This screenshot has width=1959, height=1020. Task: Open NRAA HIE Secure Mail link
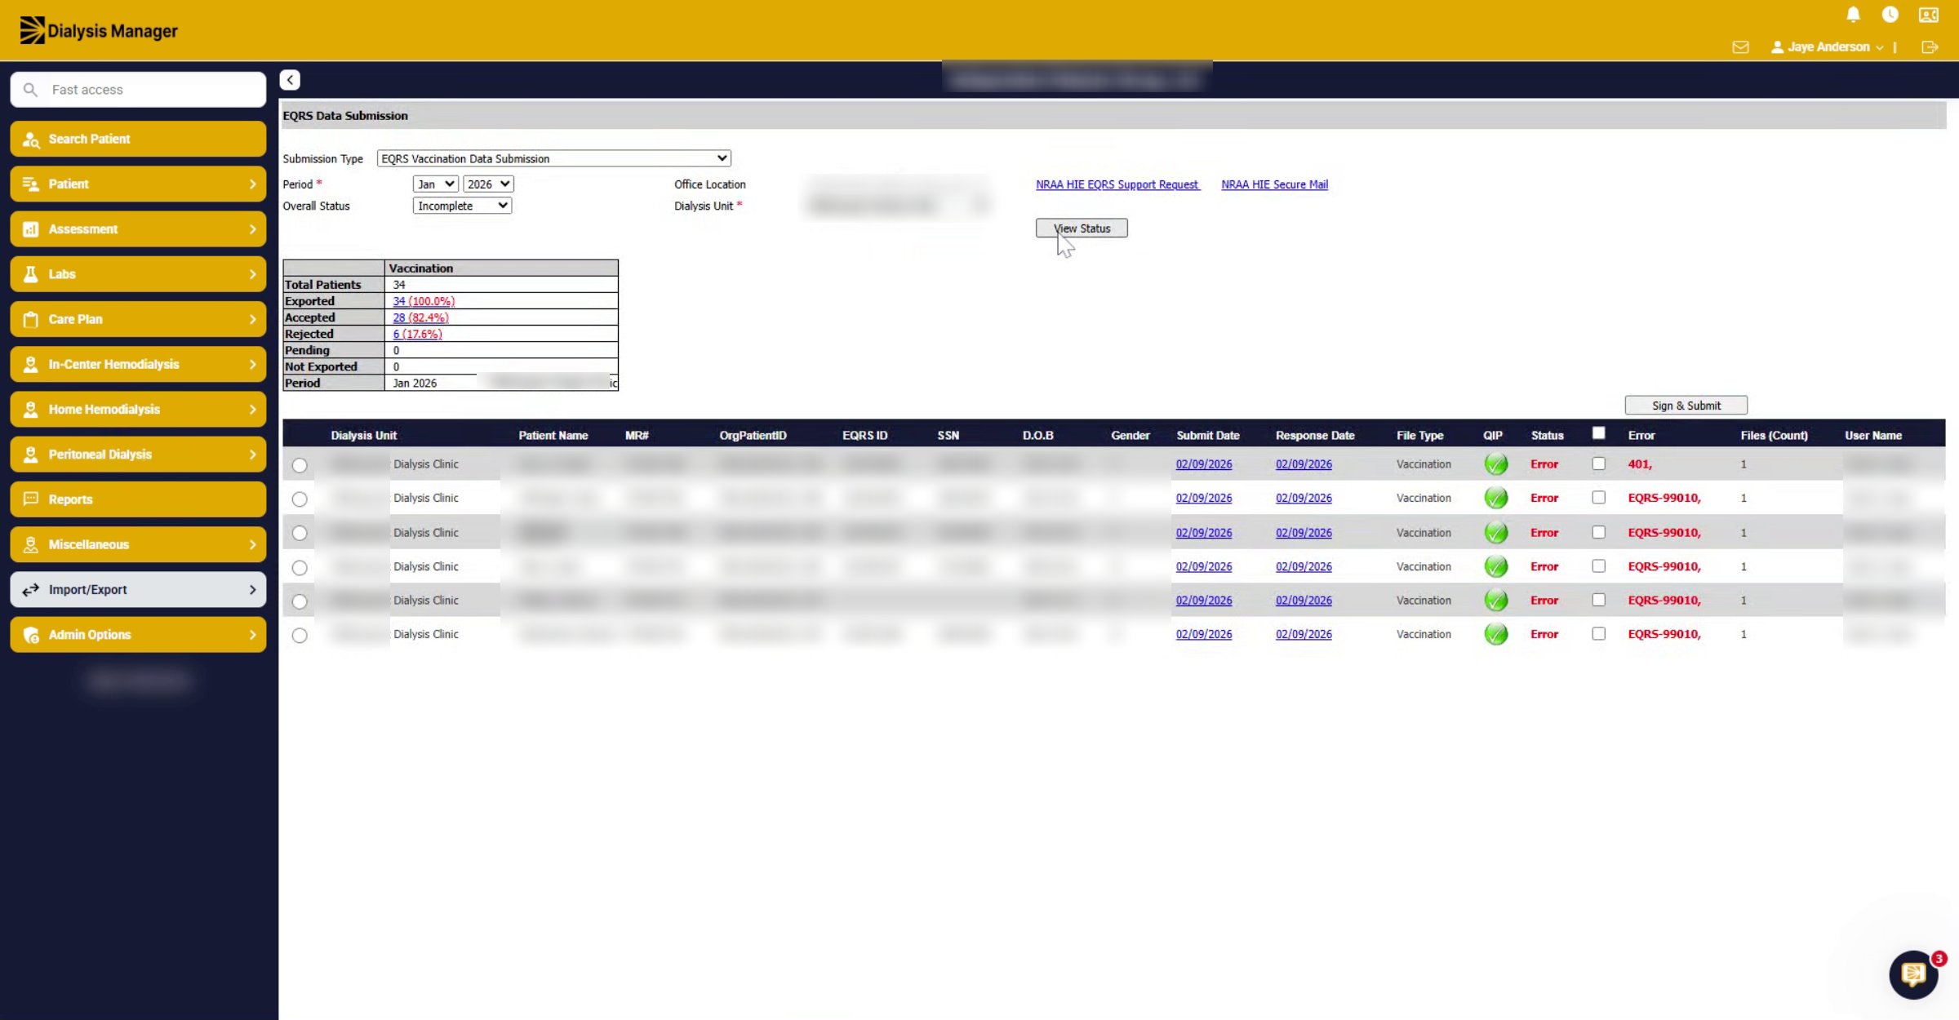(1274, 184)
